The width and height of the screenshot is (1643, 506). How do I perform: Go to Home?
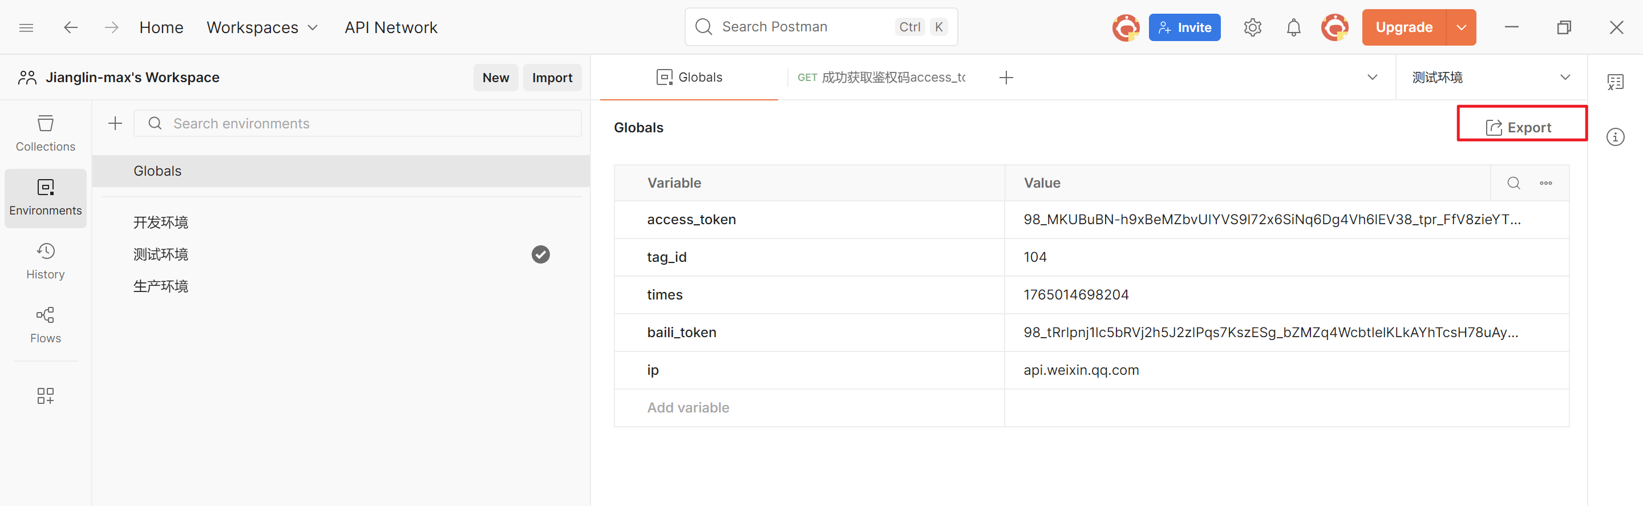[x=161, y=27]
